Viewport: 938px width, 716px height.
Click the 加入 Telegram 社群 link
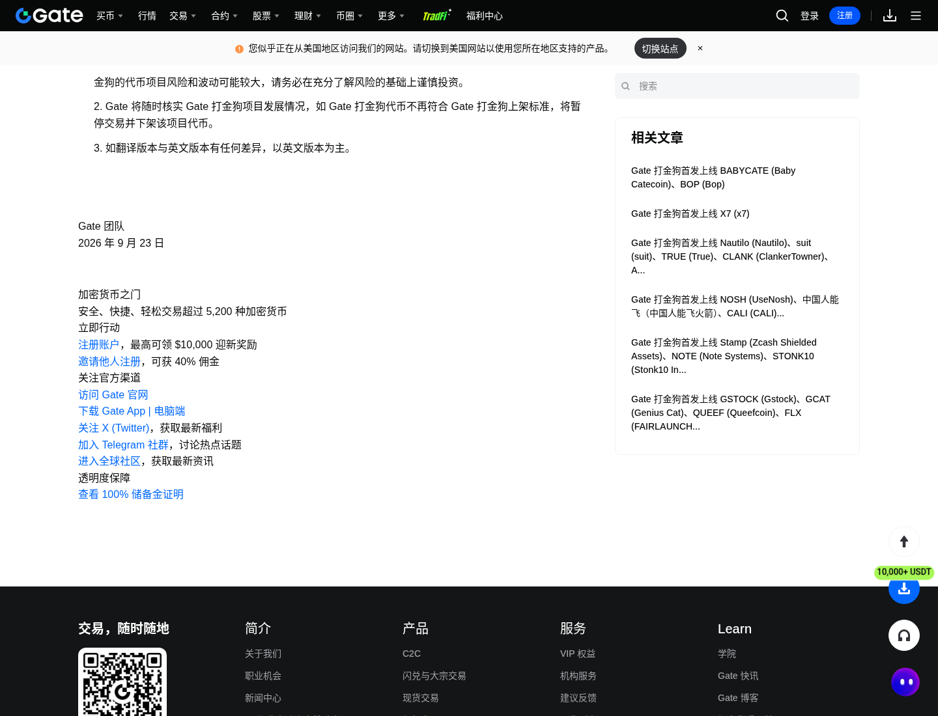[x=123, y=445]
